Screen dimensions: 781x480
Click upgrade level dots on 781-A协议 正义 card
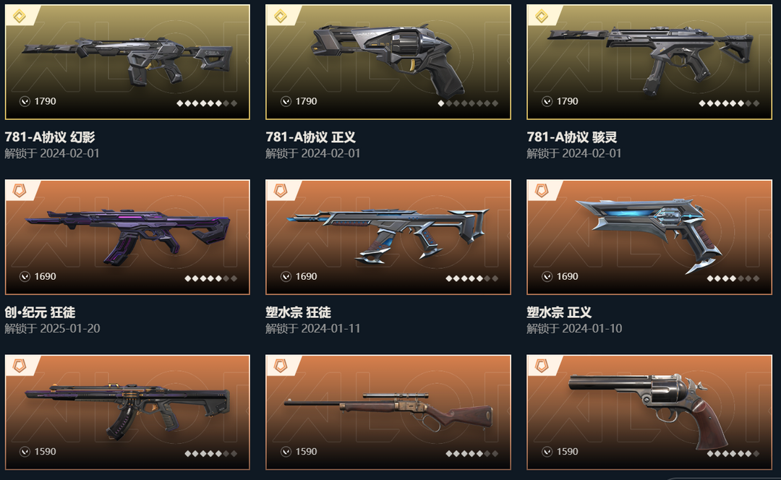click(468, 103)
